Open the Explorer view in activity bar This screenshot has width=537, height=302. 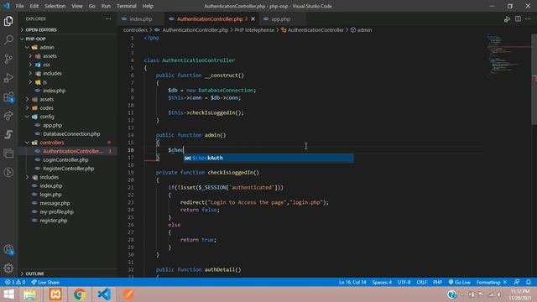click(x=8, y=21)
